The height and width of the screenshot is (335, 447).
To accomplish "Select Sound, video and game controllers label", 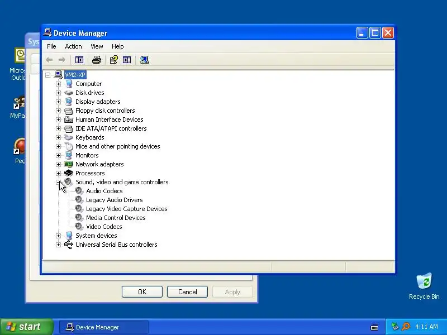I will coord(122,182).
